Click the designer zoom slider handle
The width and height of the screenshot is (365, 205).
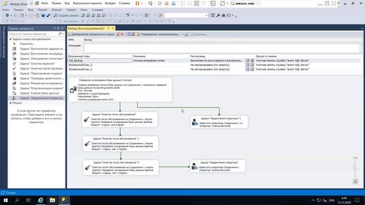[x=355, y=167]
